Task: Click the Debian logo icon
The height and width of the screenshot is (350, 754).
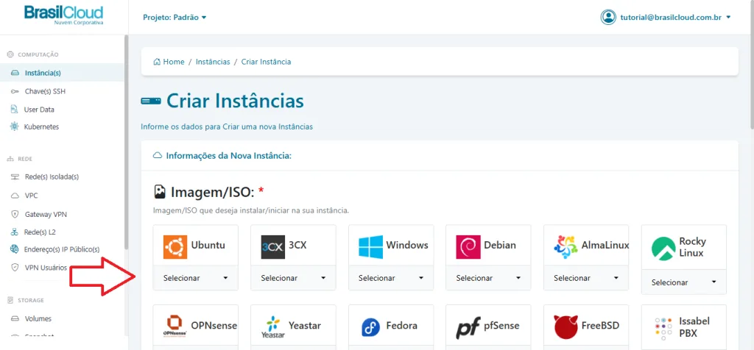Action: coord(468,247)
